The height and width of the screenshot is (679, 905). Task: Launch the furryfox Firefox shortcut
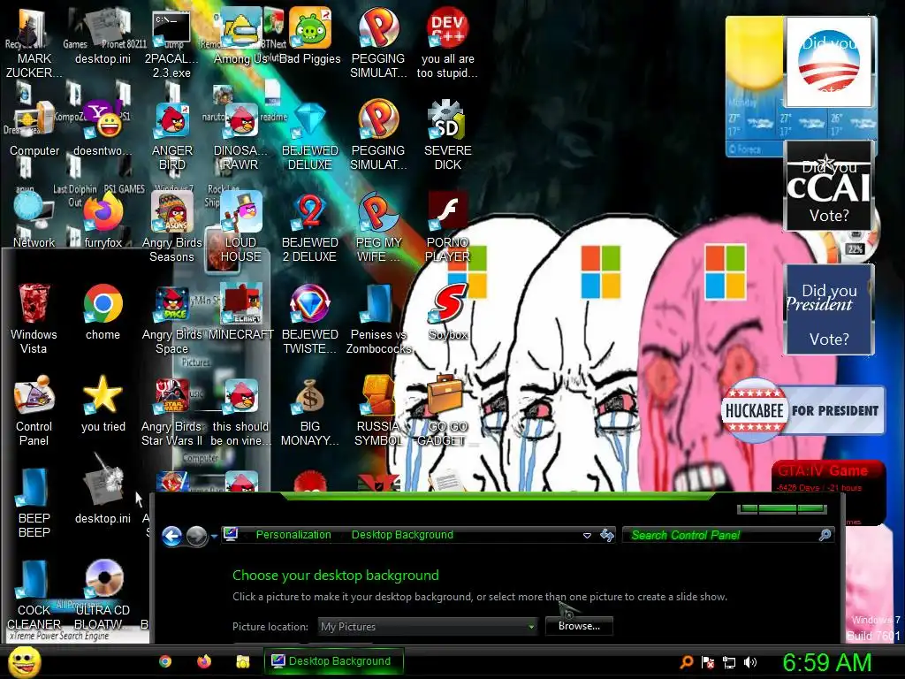point(103,220)
